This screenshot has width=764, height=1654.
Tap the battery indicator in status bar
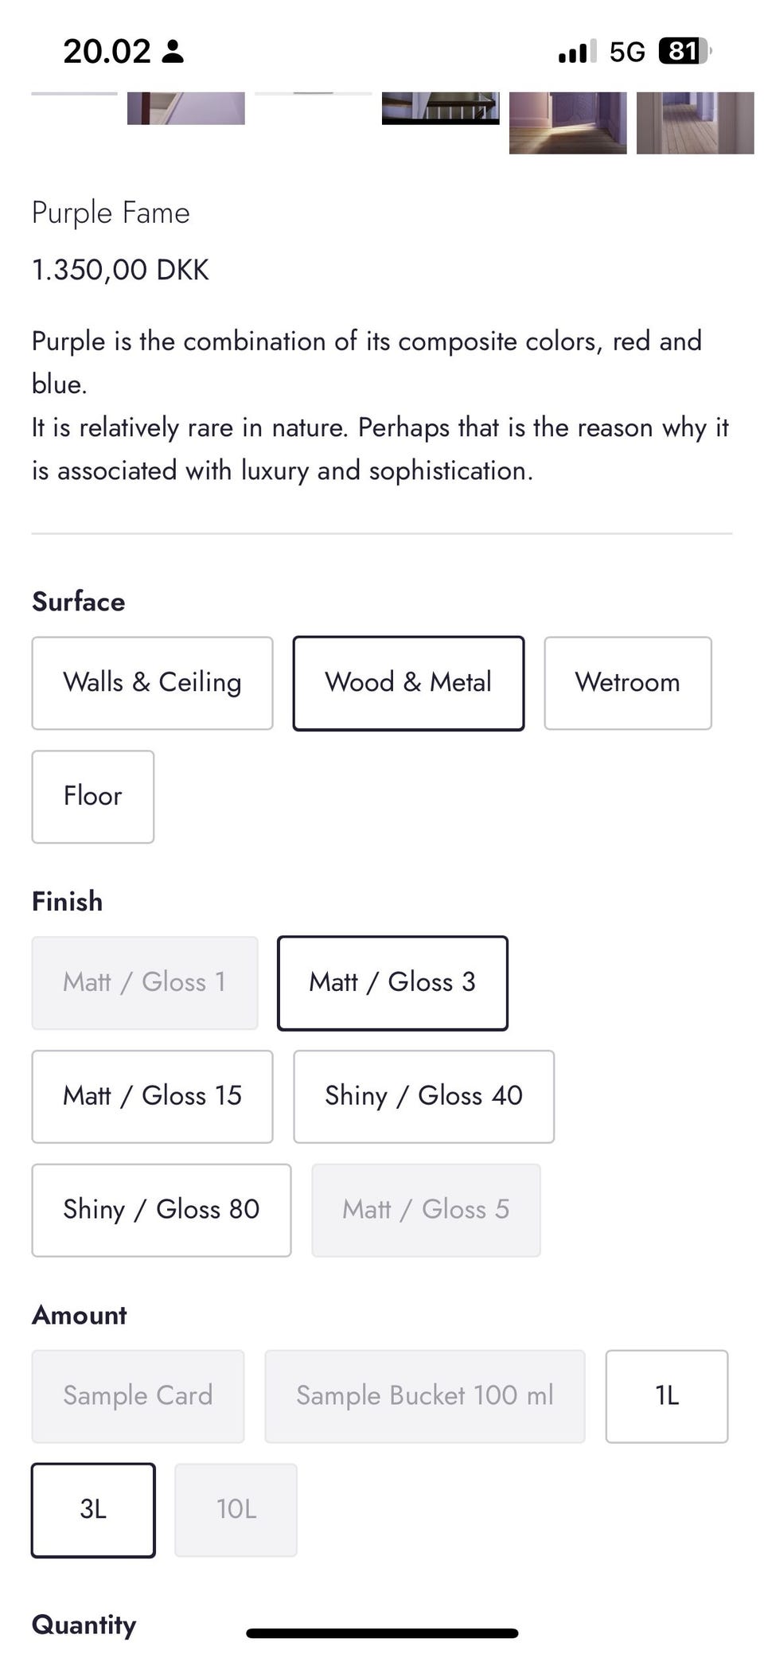coord(683,52)
